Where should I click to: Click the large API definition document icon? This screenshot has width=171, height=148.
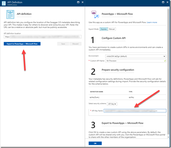coord(10,14)
